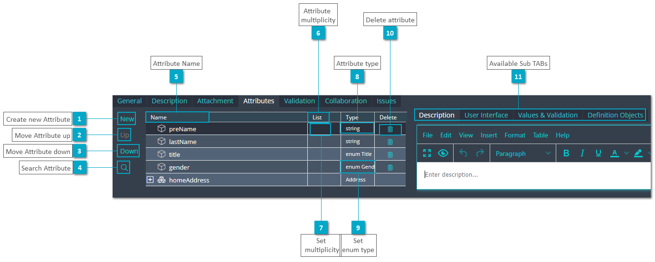Image resolution: width=655 pixels, height=262 pixels.
Task: Click the cubes icon next to homeAddress
Action: (x=161, y=180)
